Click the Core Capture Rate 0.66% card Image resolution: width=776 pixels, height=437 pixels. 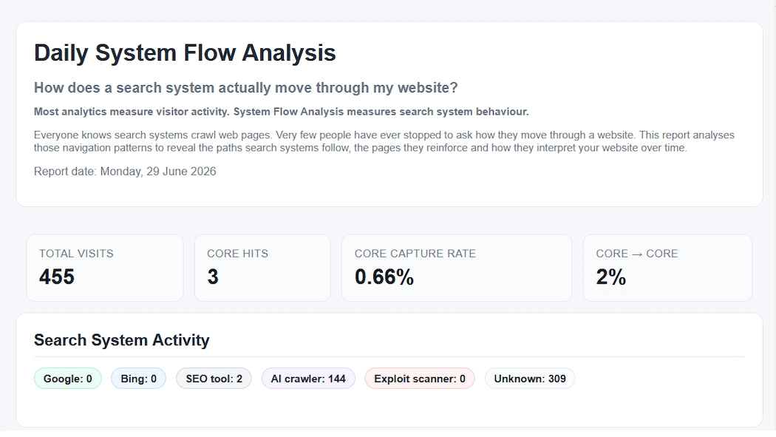click(457, 268)
